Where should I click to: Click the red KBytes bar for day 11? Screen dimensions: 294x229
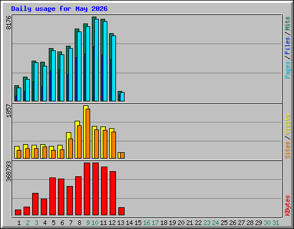tap(104, 191)
